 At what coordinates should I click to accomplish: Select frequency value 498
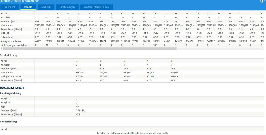[48, 21]
